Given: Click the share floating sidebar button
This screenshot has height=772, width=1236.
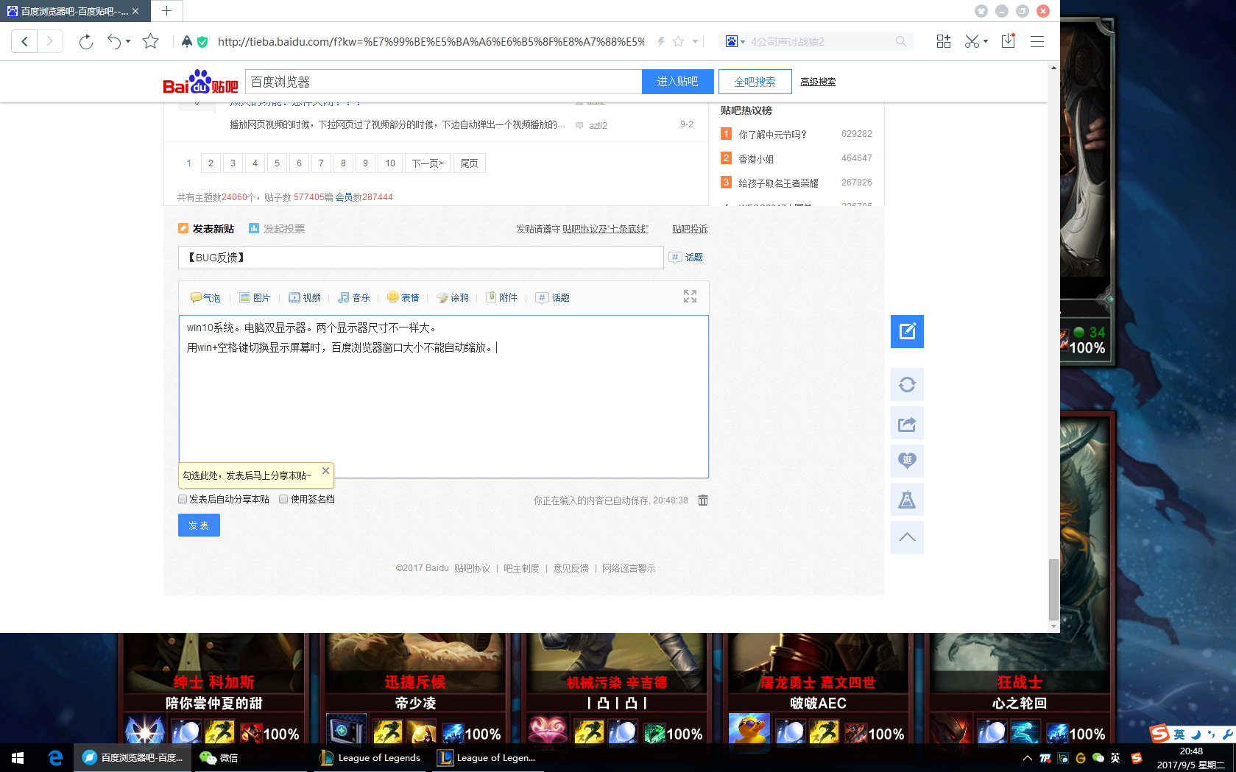Looking at the screenshot, I should (907, 424).
